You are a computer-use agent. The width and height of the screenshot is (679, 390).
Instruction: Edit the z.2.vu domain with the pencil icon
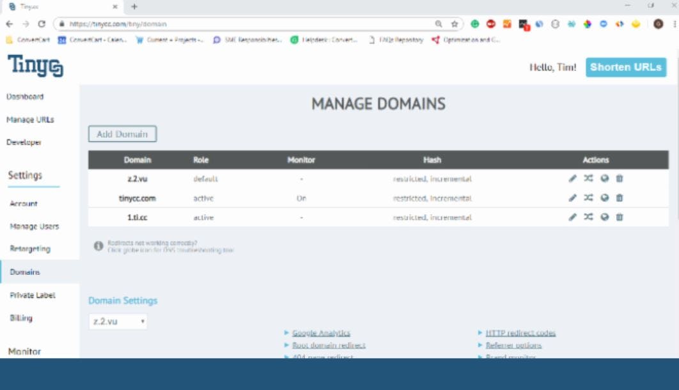(573, 180)
